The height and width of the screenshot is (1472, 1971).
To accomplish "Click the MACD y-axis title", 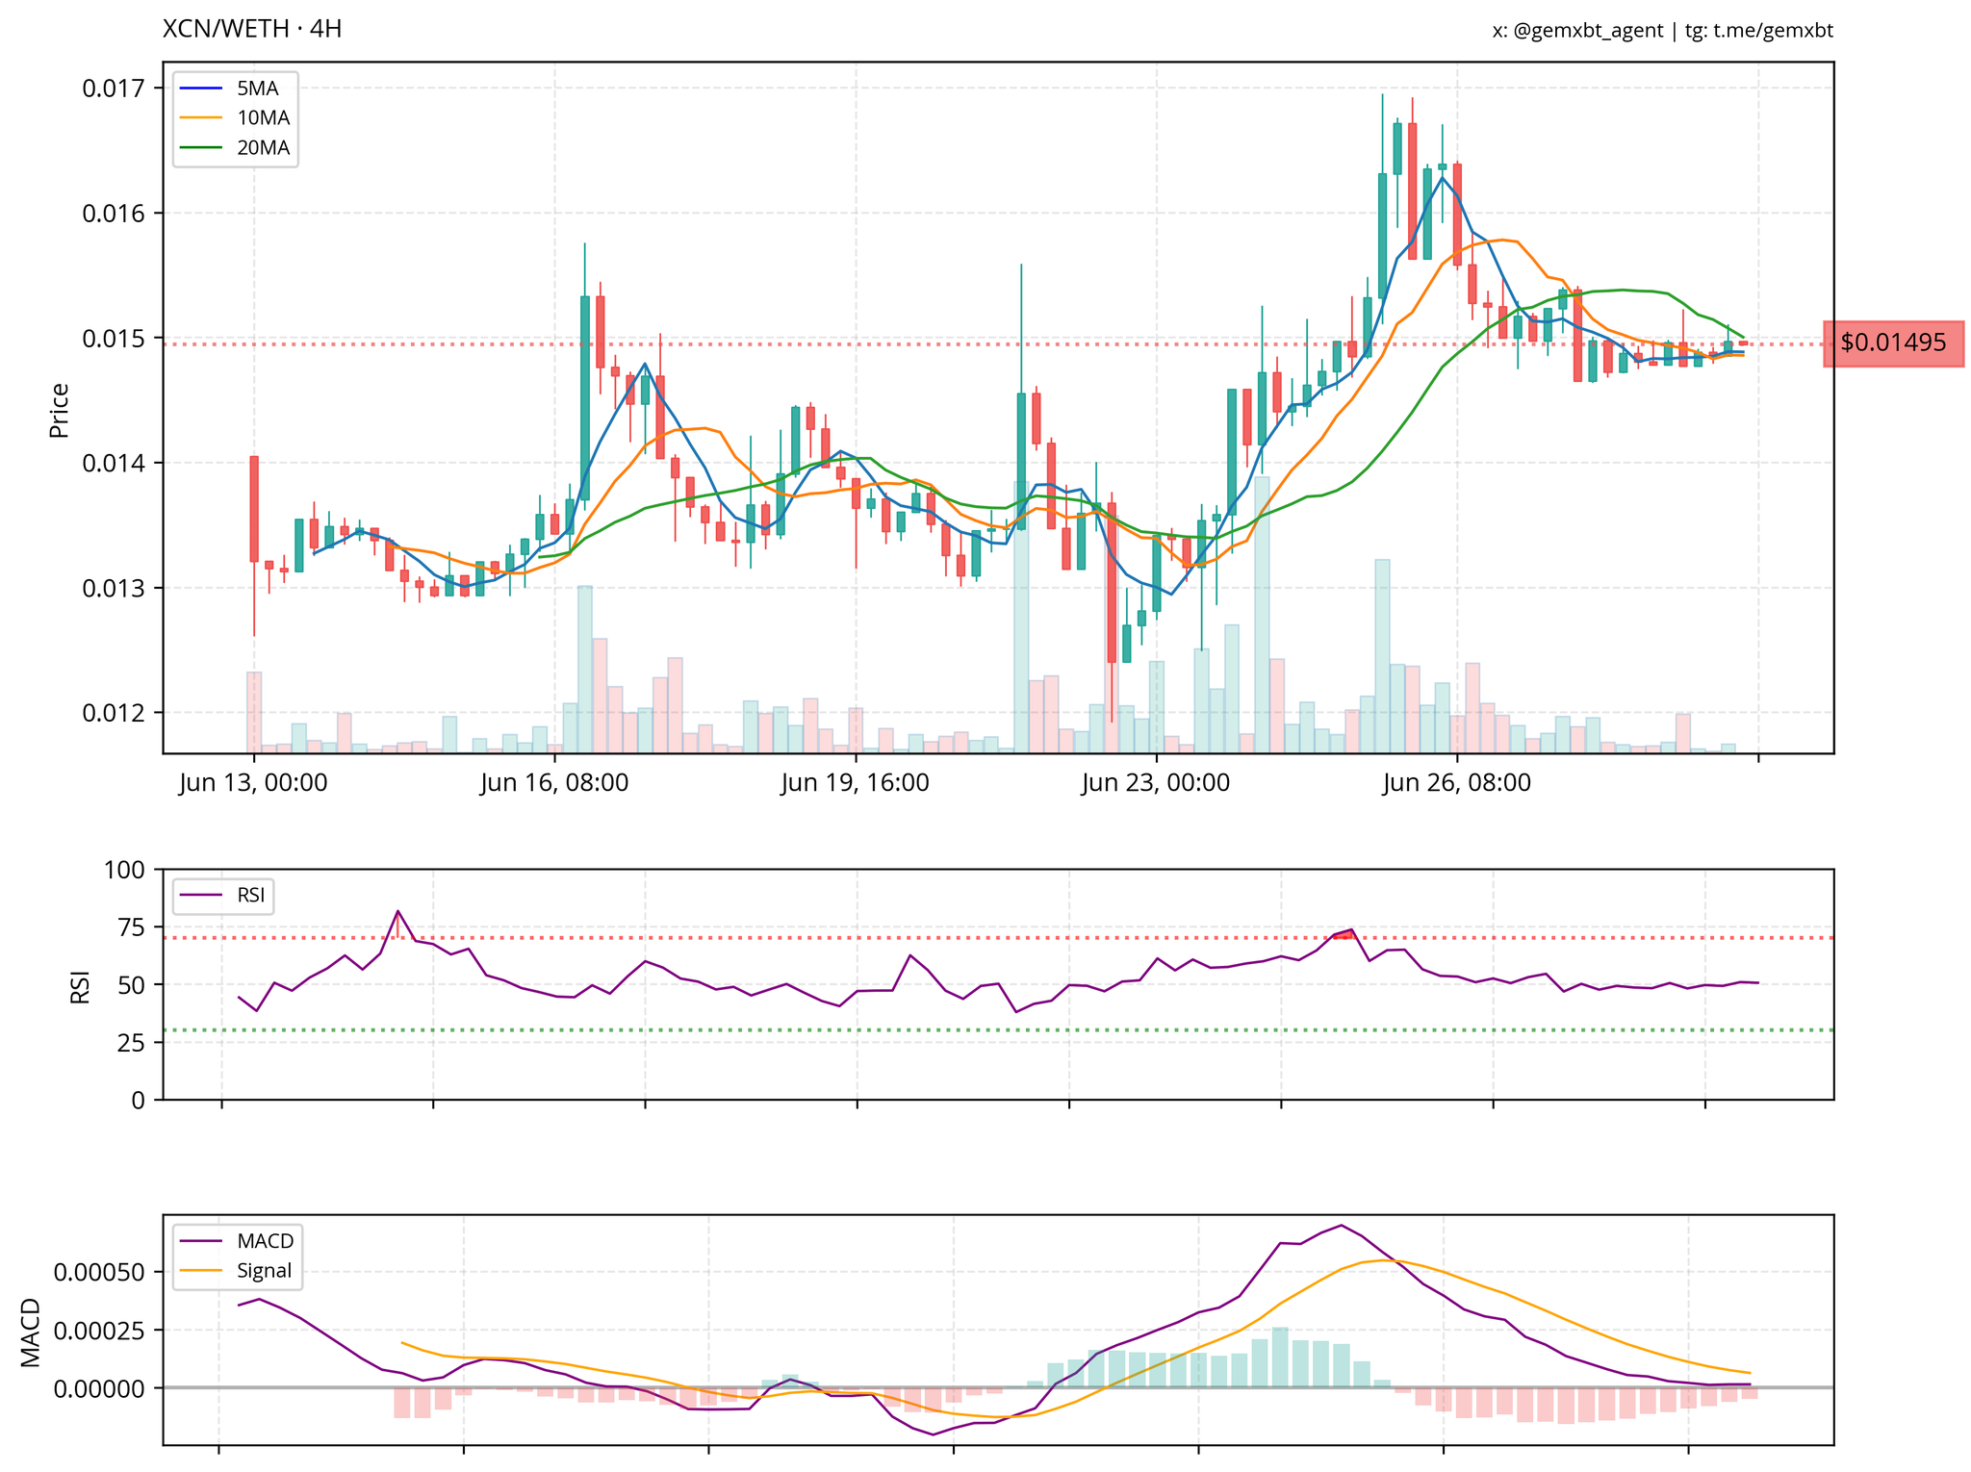I will (32, 1332).
